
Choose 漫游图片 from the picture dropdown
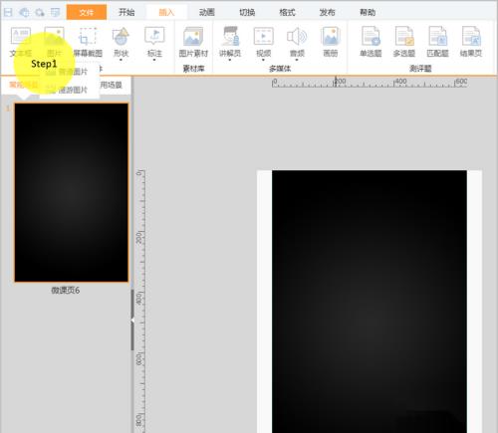pos(69,90)
